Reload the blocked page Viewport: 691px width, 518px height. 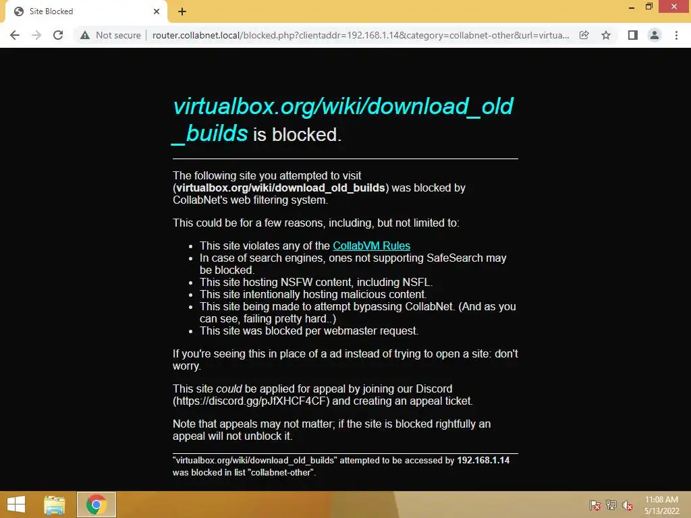point(58,35)
